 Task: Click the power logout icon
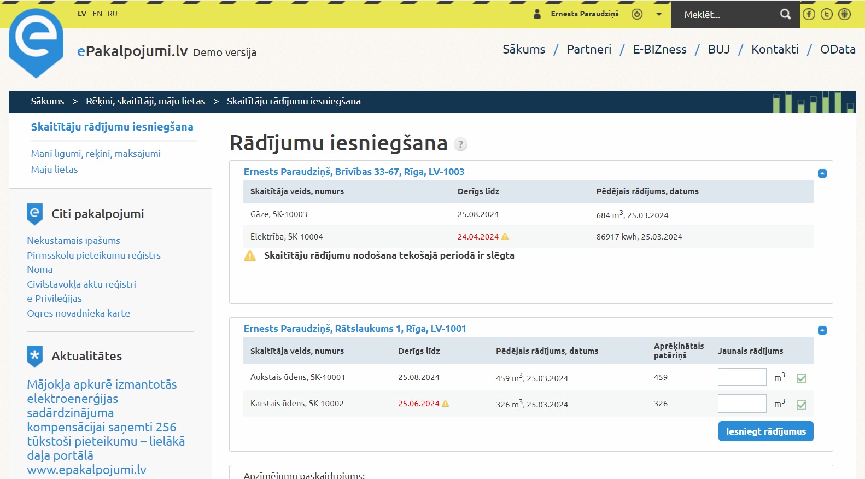click(636, 14)
